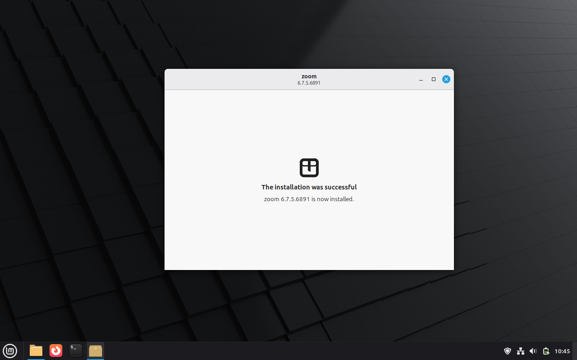
Task: Open the Linux Mint start menu
Action: 10,351
